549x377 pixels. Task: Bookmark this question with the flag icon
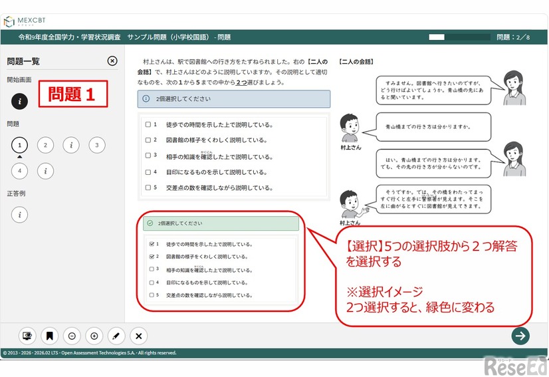tap(50, 336)
